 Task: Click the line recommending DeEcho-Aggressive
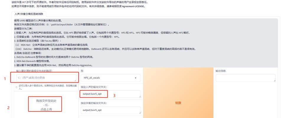(53, 65)
